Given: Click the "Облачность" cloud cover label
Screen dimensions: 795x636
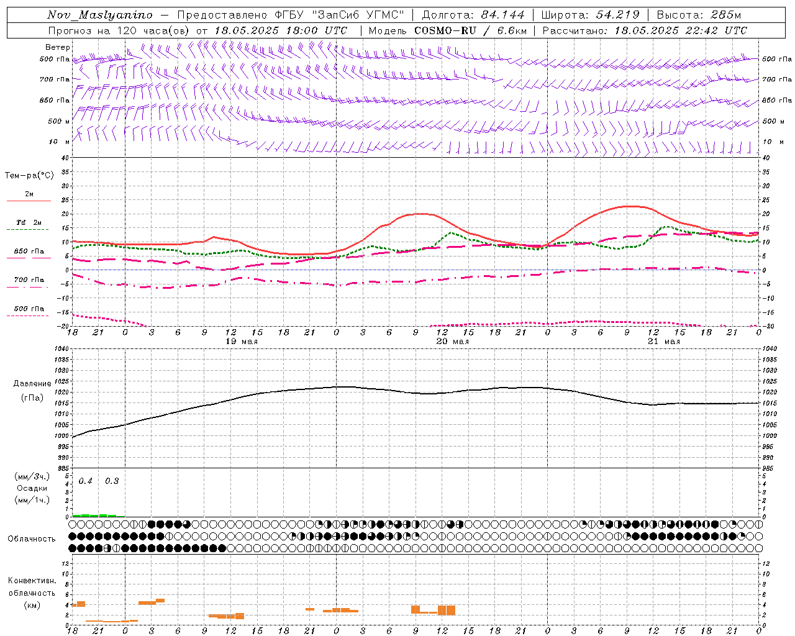Looking at the screenshot, I should 32,539.
